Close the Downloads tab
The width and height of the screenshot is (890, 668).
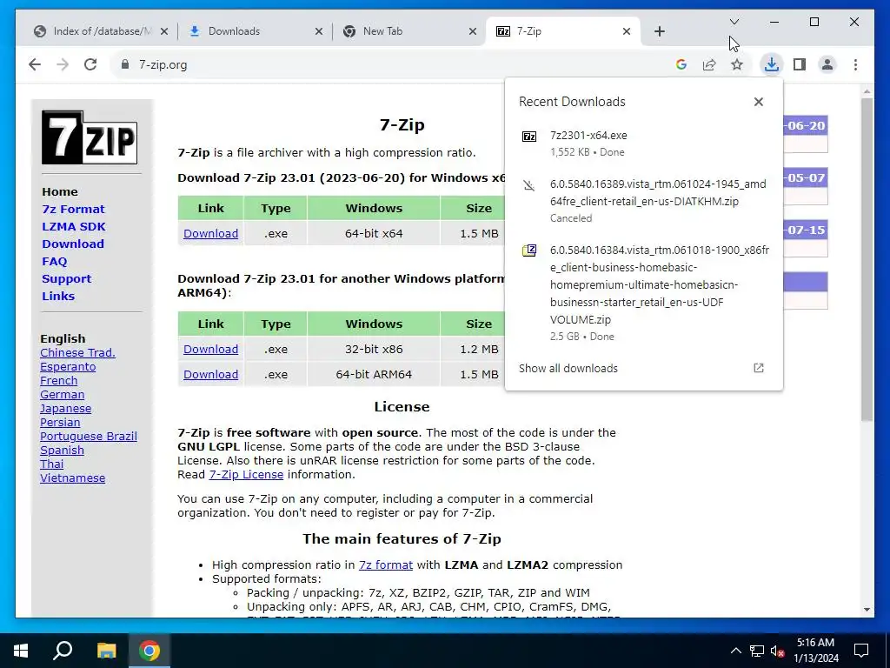(x=318, y=31)
